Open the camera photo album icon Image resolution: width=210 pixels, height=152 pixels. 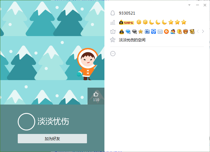click(147, 31)
